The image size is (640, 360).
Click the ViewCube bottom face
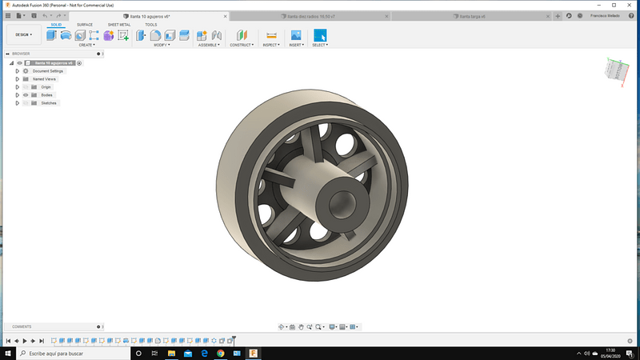click(x=618, y=70)
